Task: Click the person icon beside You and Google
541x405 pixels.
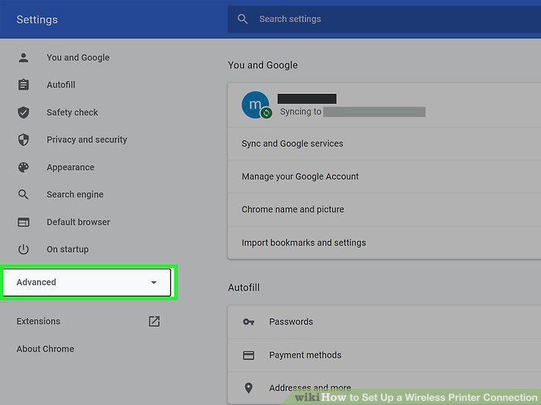Action: [24, 58]
